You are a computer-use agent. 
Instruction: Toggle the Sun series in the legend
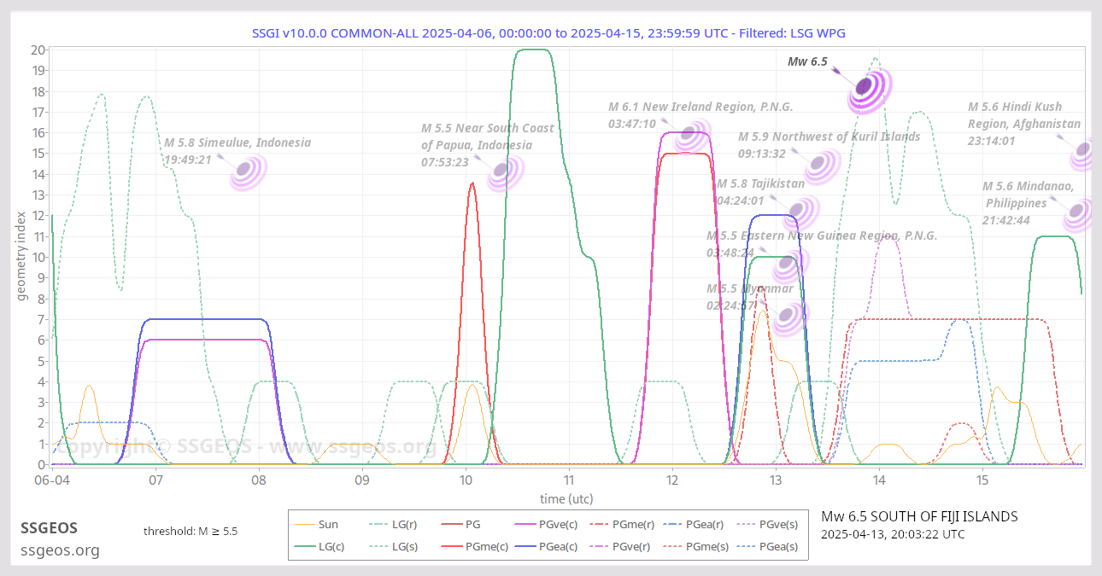[316, 525]
